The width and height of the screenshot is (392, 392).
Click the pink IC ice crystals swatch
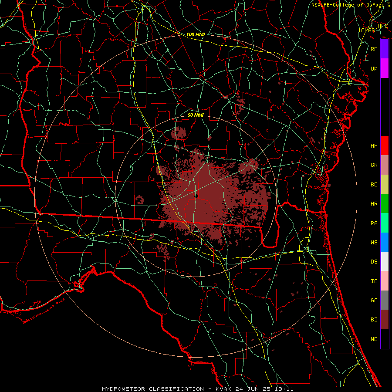pyautogui.click(x=385, y=281)
